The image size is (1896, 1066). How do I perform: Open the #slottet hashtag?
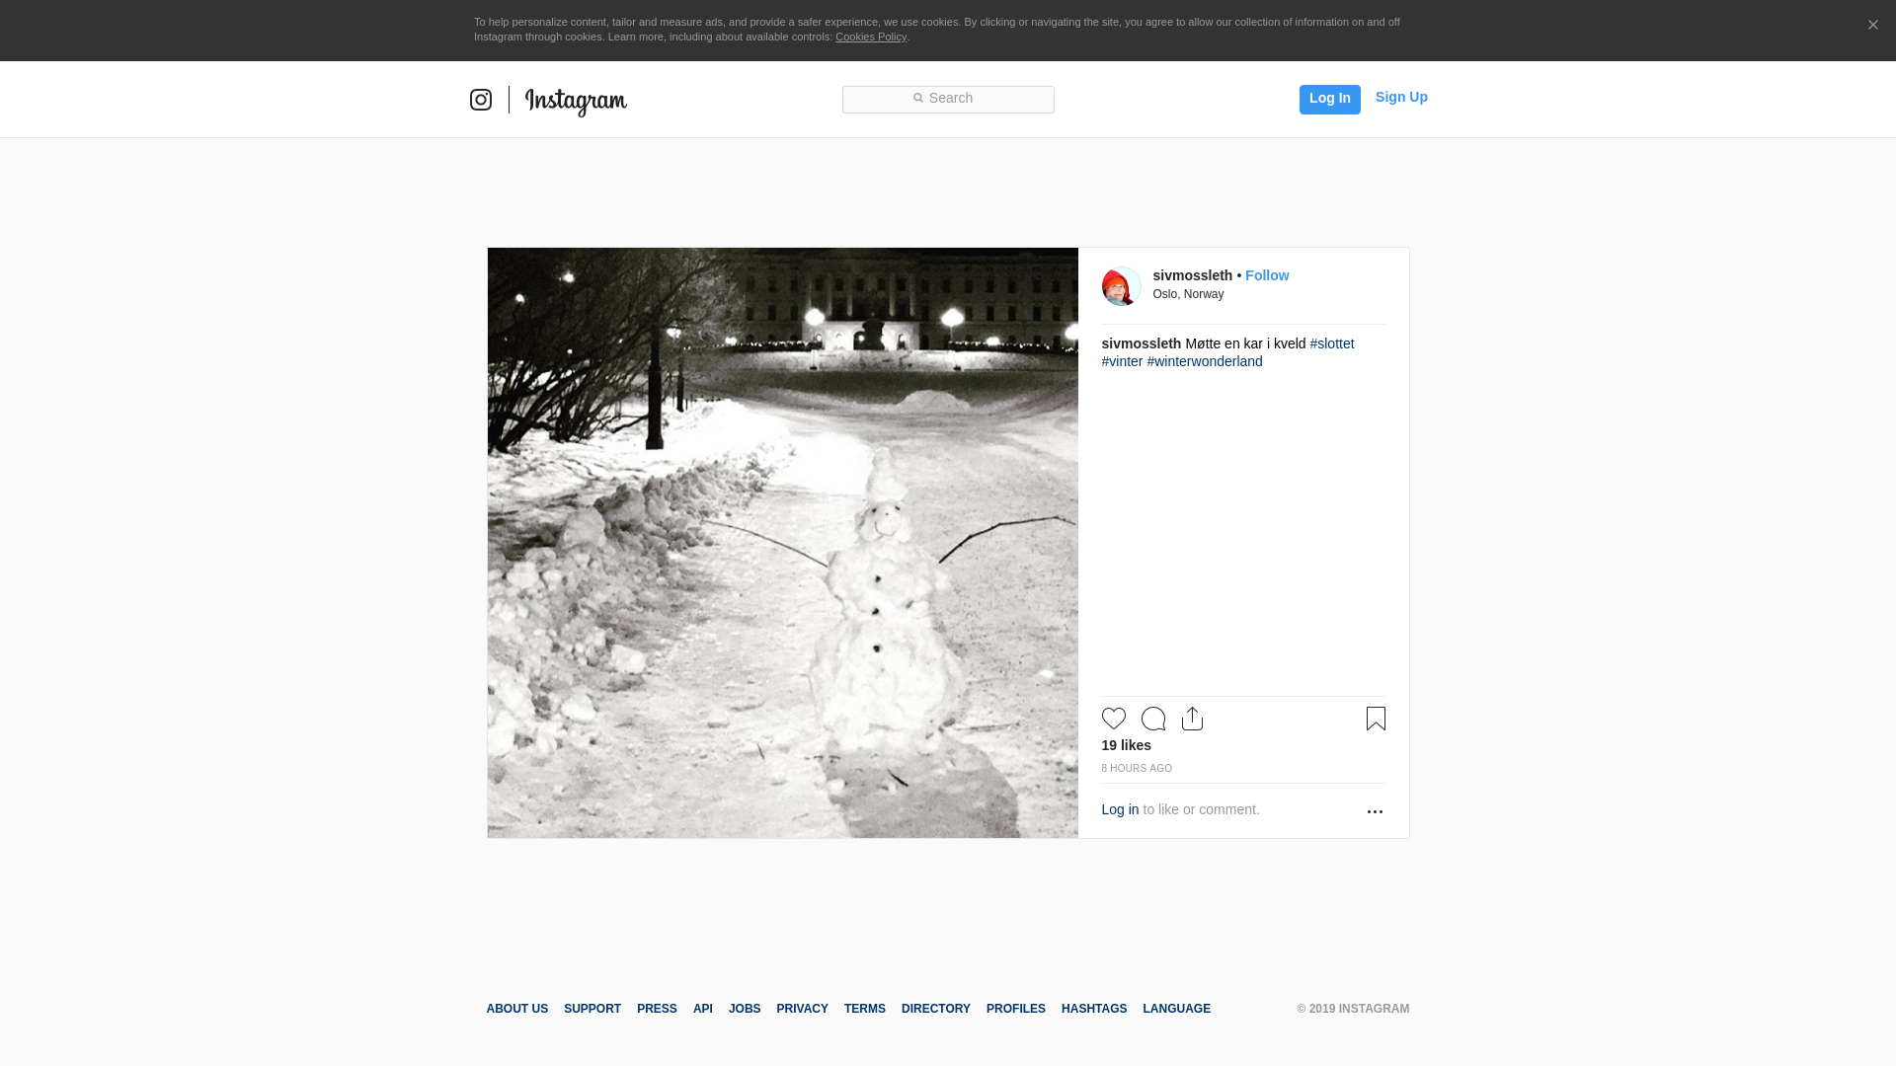tap(1331, 343)
